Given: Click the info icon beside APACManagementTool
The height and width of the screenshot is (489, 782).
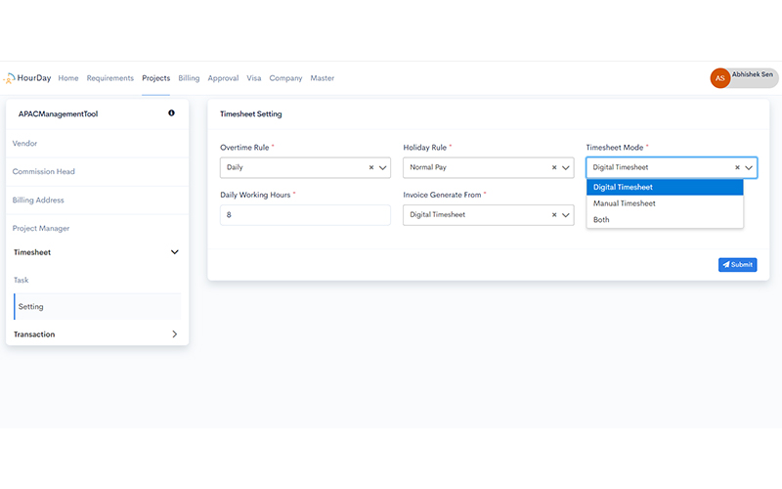Looking at the screenshot, I should click(171, 113).
